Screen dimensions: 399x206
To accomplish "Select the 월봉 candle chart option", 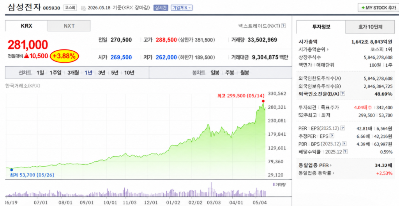I will tap(245, 73).
